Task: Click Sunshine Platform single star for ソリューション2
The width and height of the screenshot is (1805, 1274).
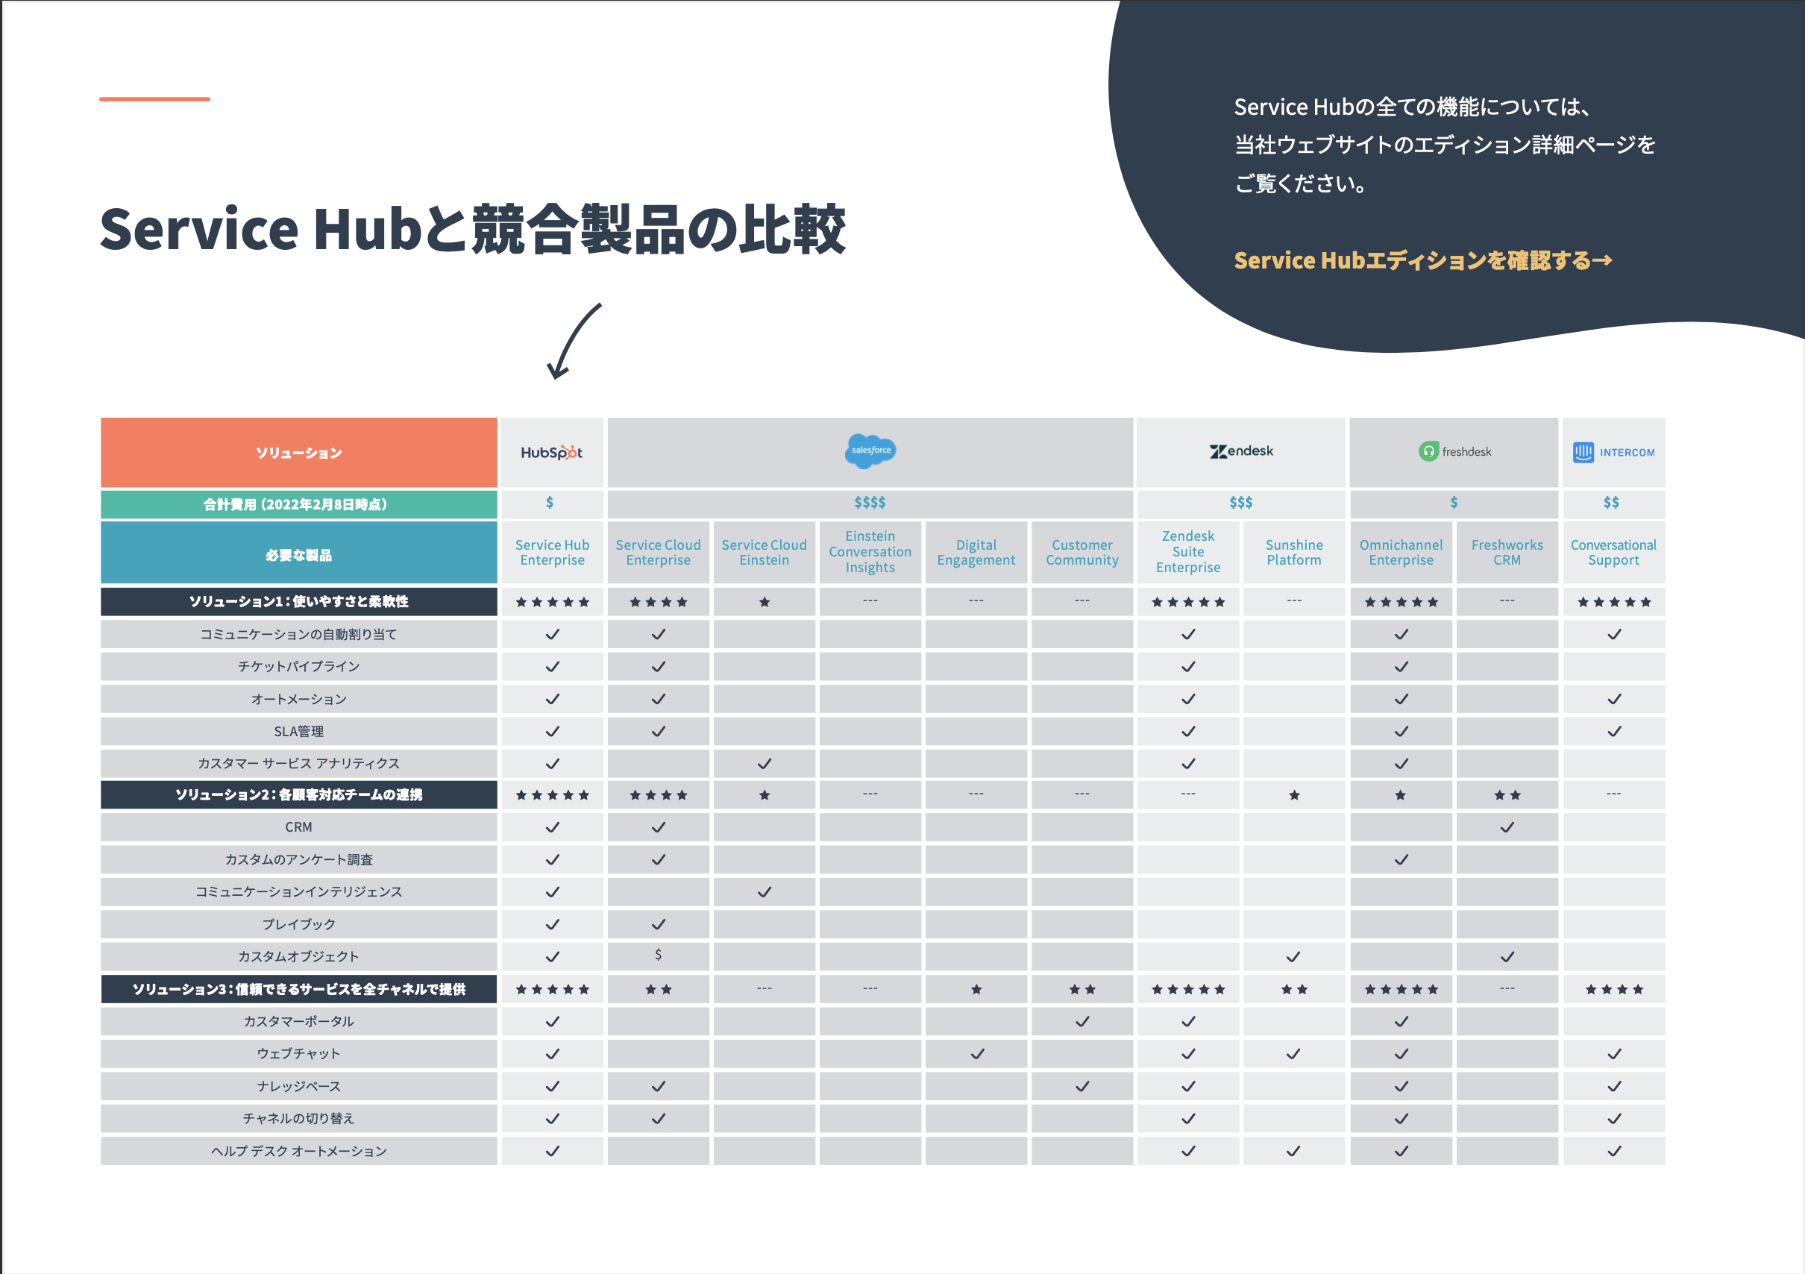Action: tap(1294, 795)
